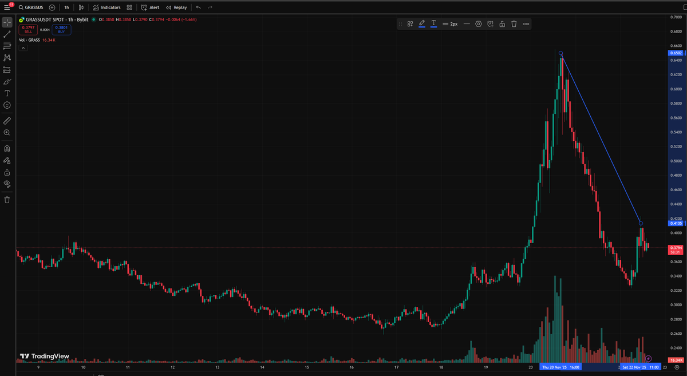This screenshot has height=376, width=687.
Task: Open the Indicators dialog
Action: coord(107,7)
